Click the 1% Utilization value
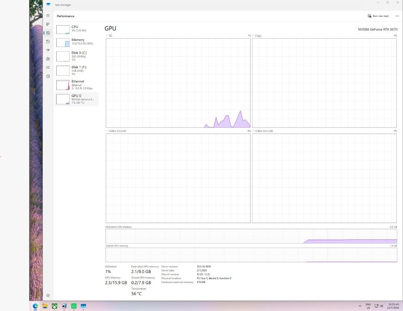Screen dimensions: 403x311 [x=108, y=271]
